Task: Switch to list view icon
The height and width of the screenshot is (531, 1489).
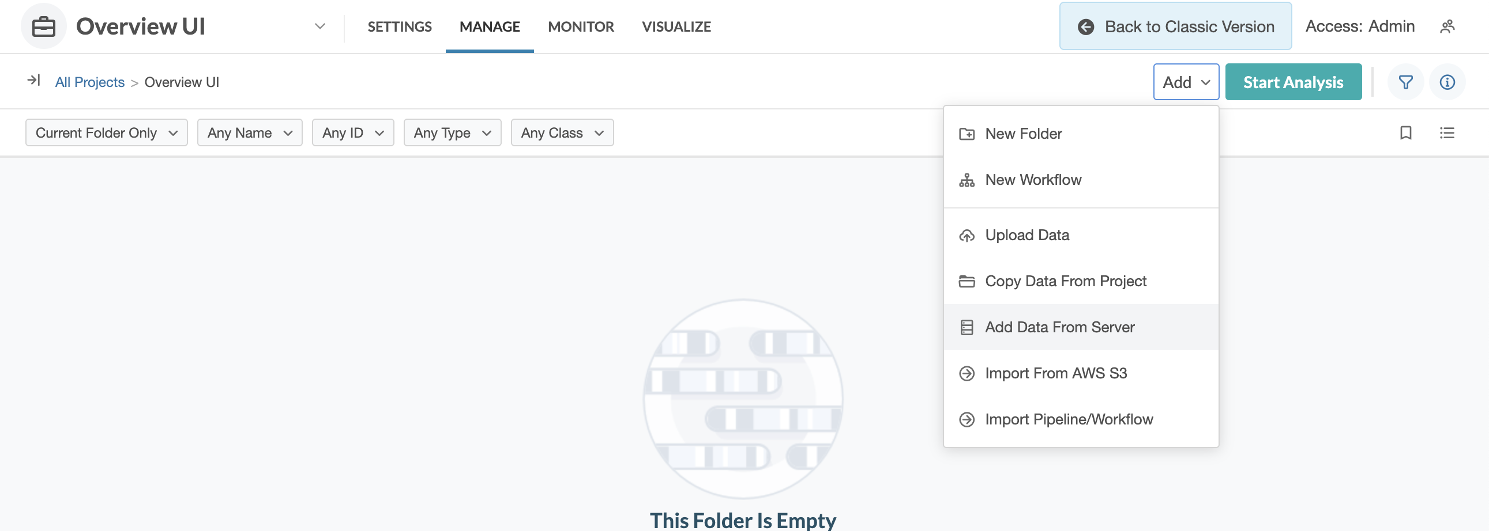Action: [x=1447, y=132]
